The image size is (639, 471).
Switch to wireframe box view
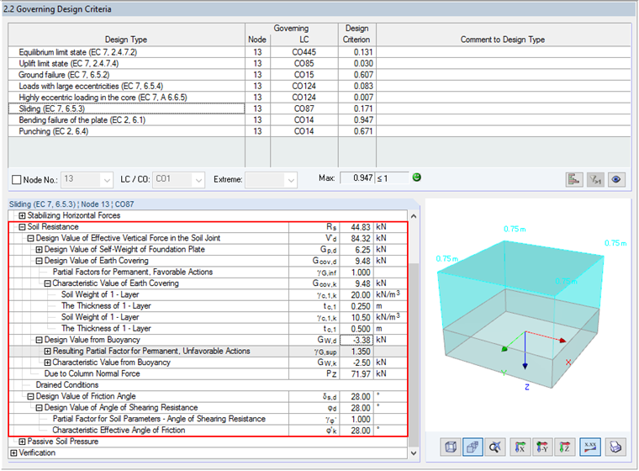451,447
